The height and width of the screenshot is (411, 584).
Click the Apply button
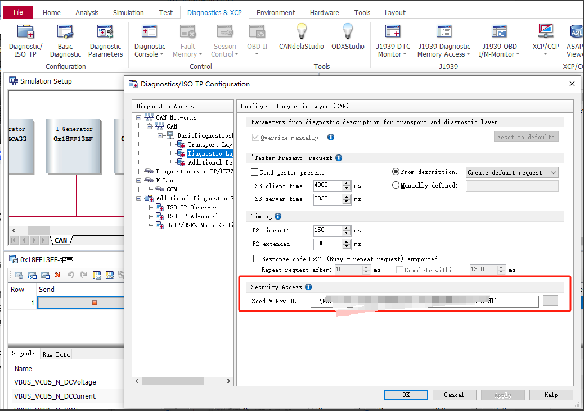[x=503, y=395]
